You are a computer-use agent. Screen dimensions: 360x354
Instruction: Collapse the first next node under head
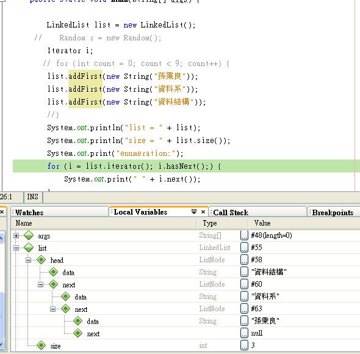pos(40,284)
